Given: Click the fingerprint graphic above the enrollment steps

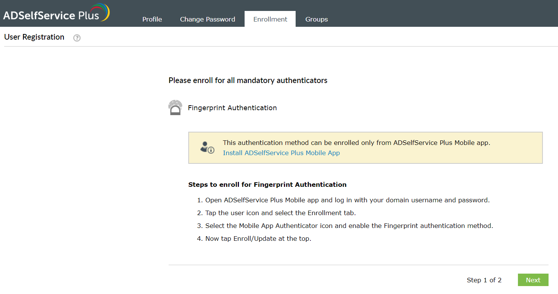Looking at the screenshot, I should [x=175, y=107].
